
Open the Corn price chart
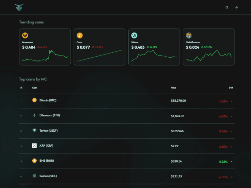[99, 56]
